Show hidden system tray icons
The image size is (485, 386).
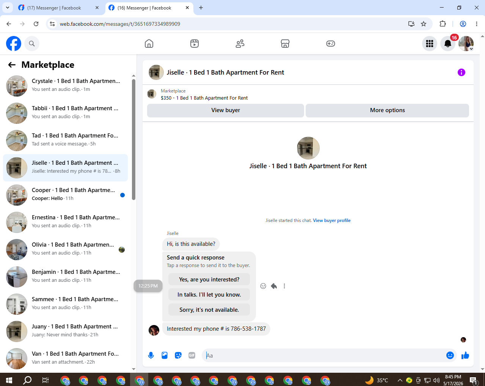(x=400, y=380)
